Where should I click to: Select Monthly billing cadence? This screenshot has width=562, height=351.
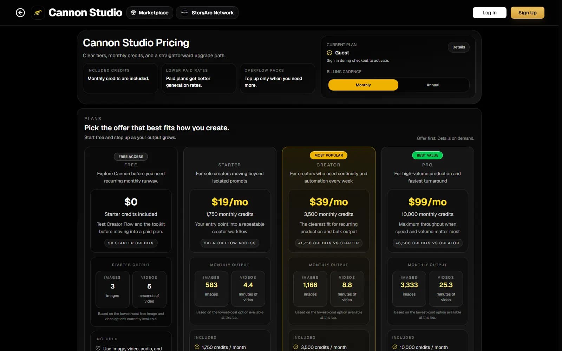pyautogui.click(x=363, y=85)
